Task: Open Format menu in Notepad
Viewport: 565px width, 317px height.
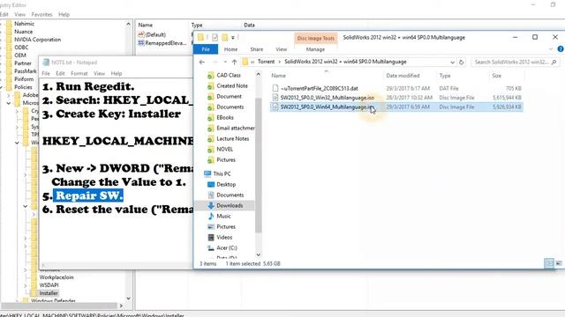Action: click(79, 73)
